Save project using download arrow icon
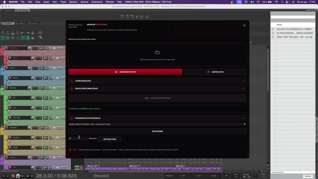318x179 pixels. pos(13,33)
